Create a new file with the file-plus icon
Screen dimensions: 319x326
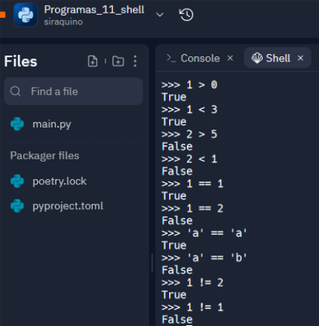(x=93, y=61)
